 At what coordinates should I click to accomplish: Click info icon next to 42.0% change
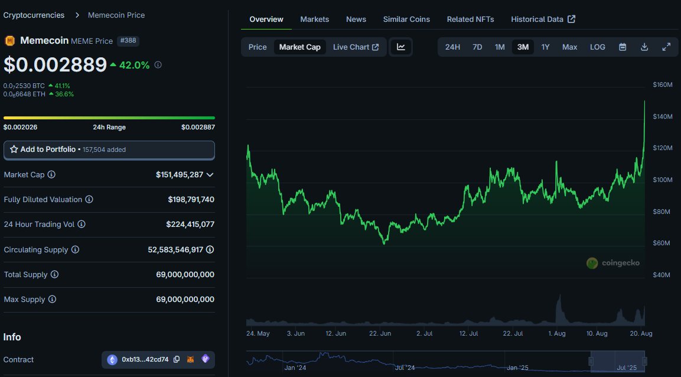tap(158, 65)
